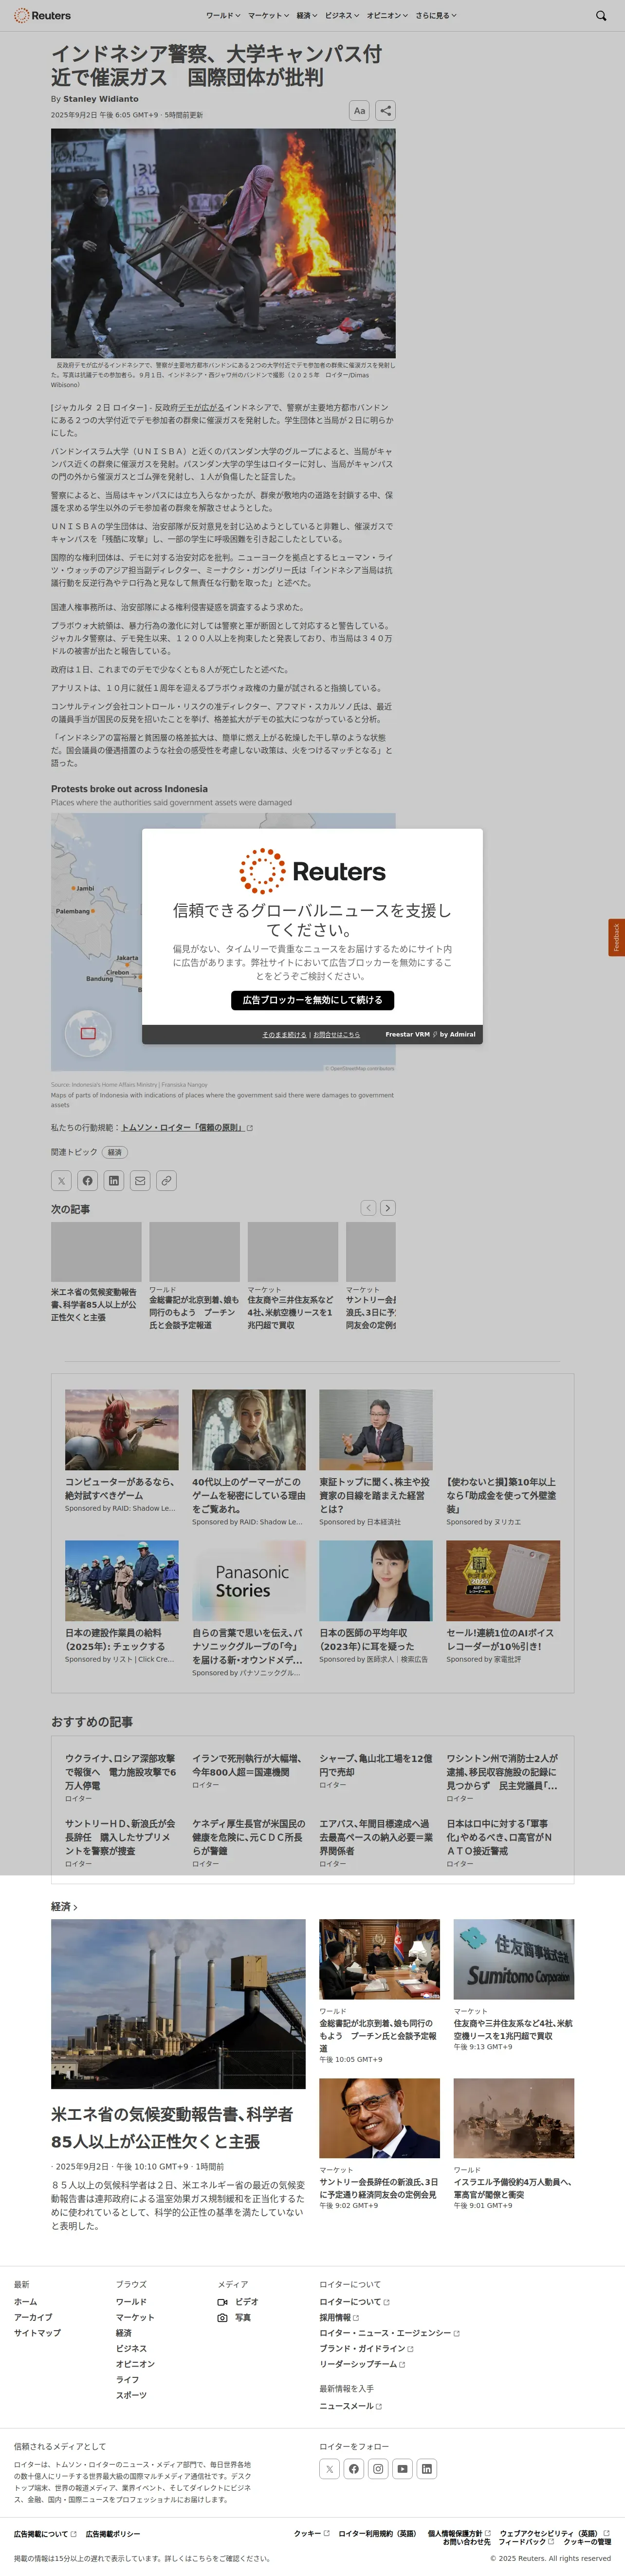Click the Reuters logo in the header
625x2576 pixels.
tap(42, 16)
